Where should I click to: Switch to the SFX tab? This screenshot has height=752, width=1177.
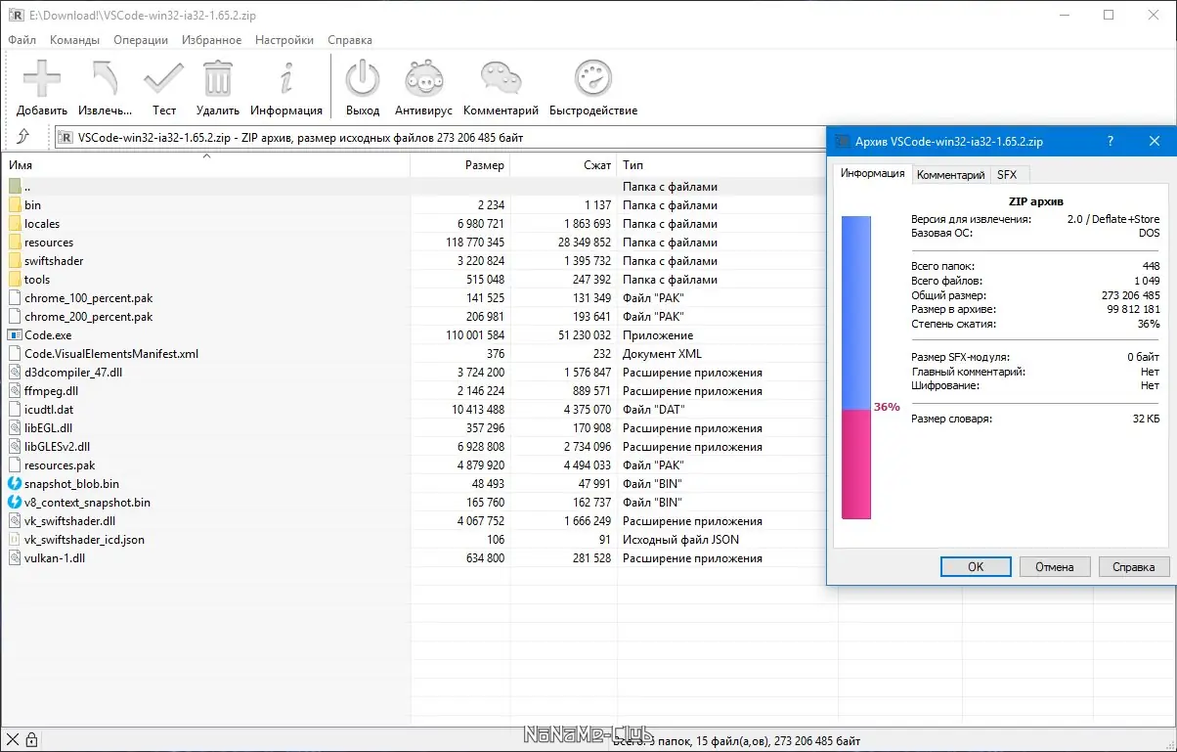point(1007,175)
